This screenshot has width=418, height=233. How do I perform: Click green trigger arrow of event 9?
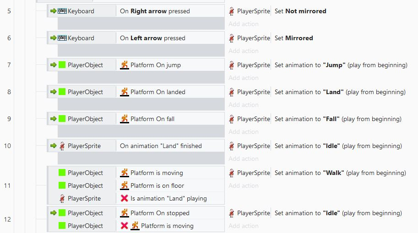(x=53, y=119)
